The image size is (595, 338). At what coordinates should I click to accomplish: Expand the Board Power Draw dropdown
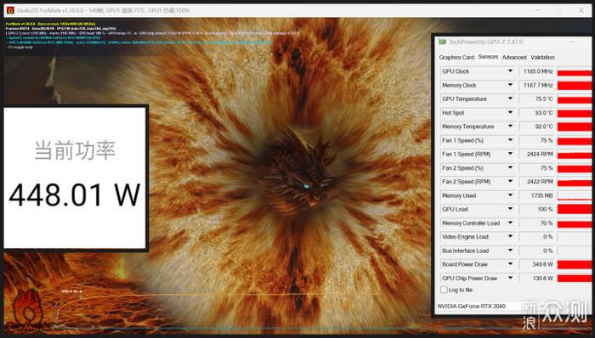coord(510,264)
